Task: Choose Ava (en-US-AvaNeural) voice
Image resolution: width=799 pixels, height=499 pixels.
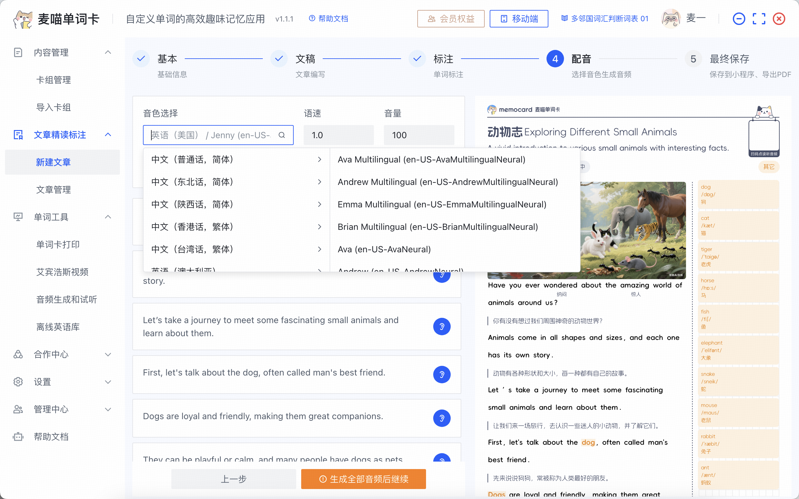Action: pyautogui.click(x=384, y=249)
